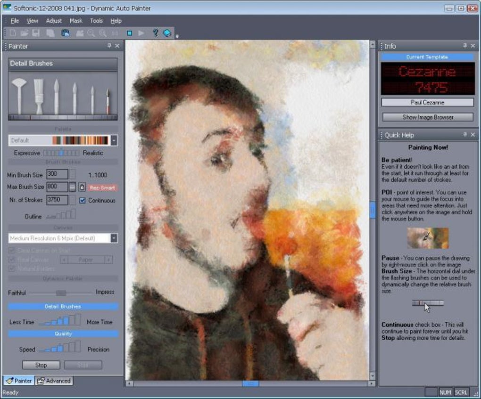Switch to the Advanced tab

54,381
